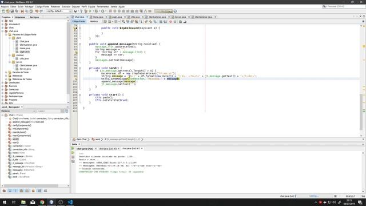The image size is (366, 206).
Task: Open Windows Start menu
Action: pyautogui.click(x=5, y=202)
